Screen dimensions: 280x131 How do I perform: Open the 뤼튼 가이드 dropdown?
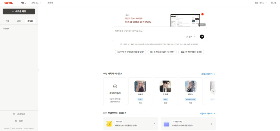click(x=261, y=3)
